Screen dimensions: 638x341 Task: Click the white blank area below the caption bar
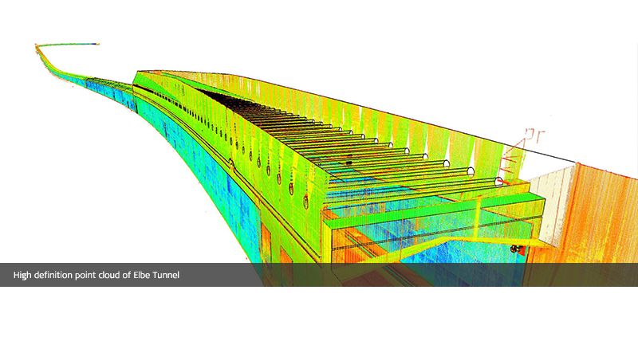319,315
